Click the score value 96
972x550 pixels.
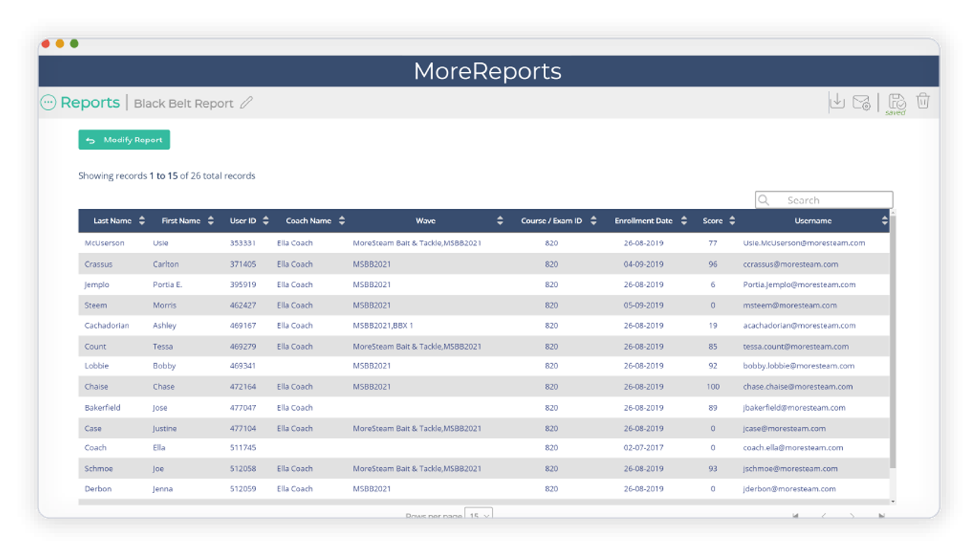(712, 264)
